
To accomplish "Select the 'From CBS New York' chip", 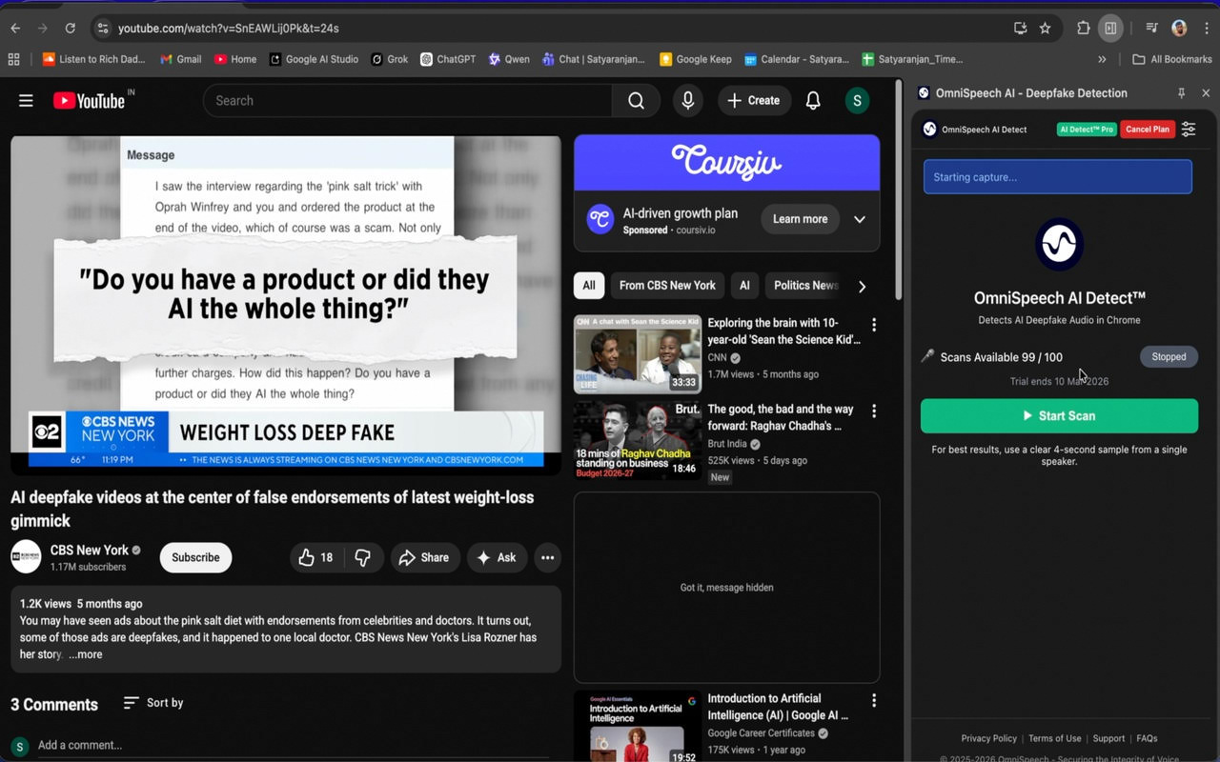I will (667, 286).
